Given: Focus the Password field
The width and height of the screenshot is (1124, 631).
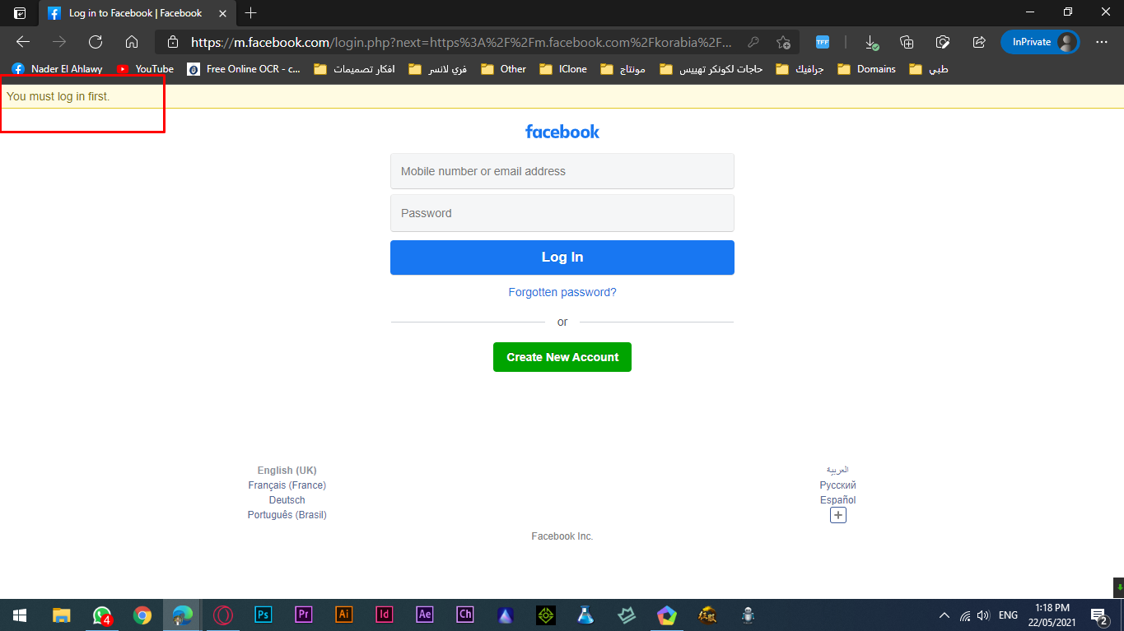Looking at the screenshot, I should [562, 213].
